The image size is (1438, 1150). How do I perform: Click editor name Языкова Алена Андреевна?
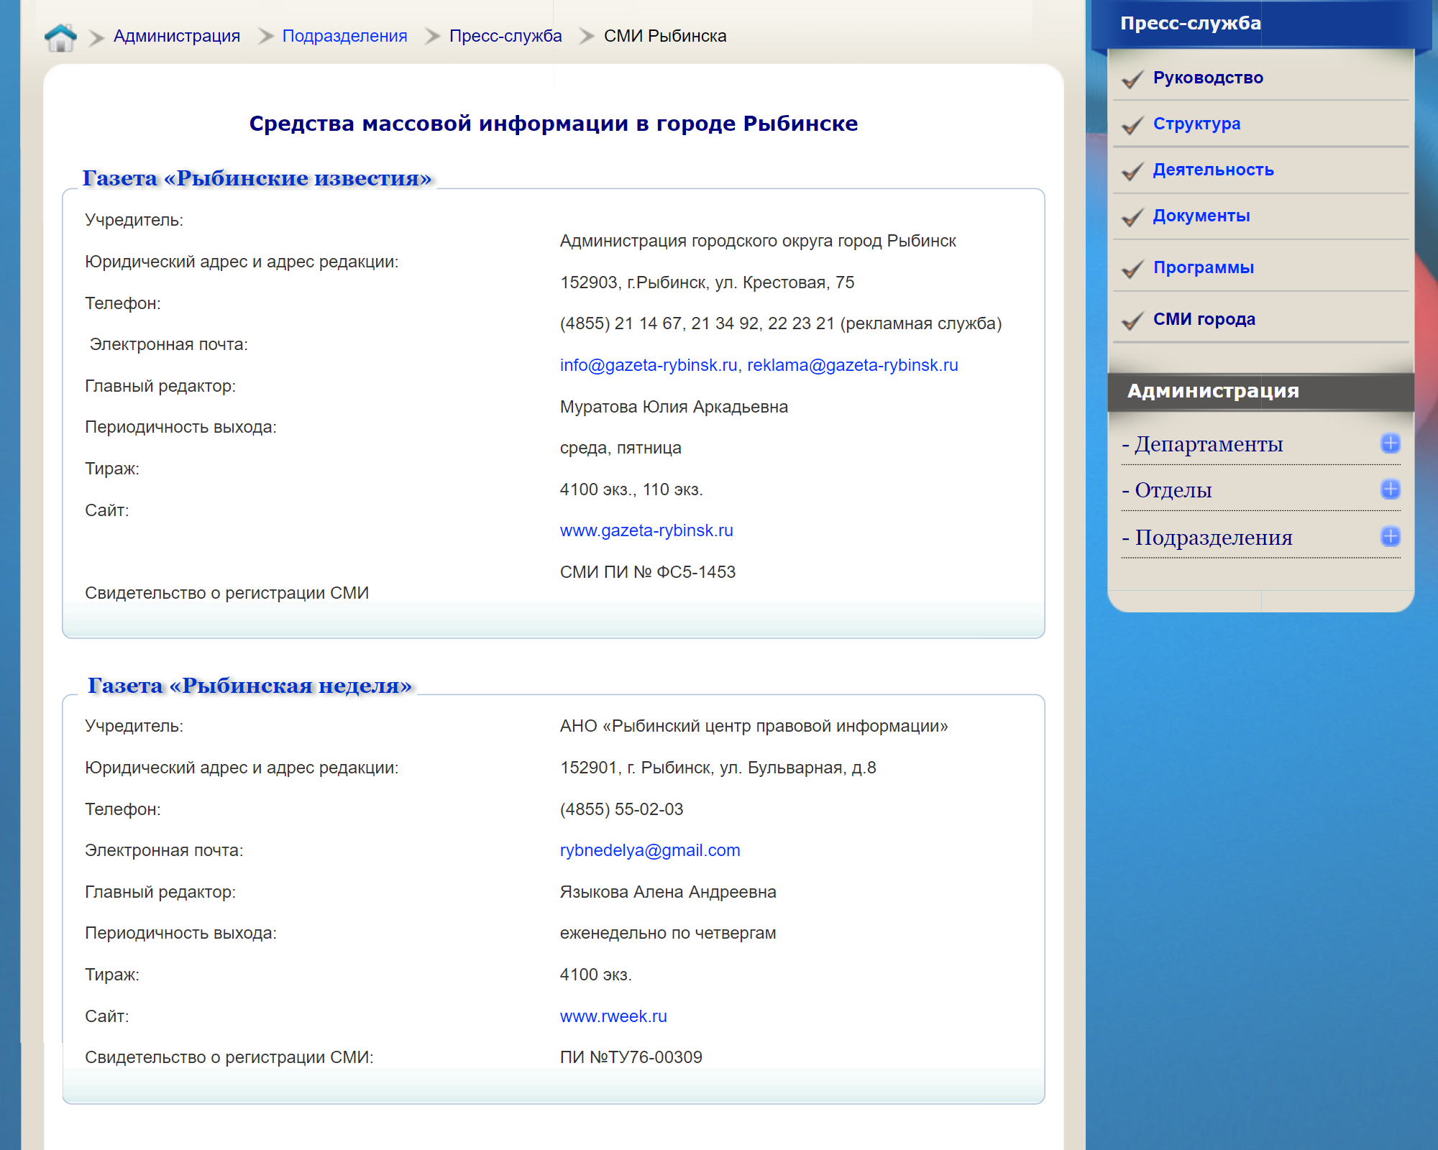(668, 892)
